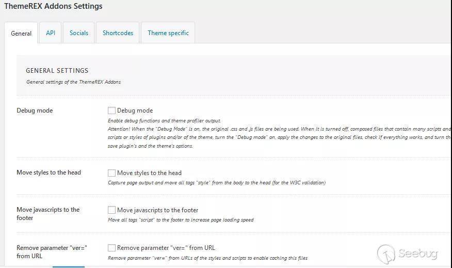452x268 pixels.
Task: Select the Shortcodes tab
Action: point(118,33)
